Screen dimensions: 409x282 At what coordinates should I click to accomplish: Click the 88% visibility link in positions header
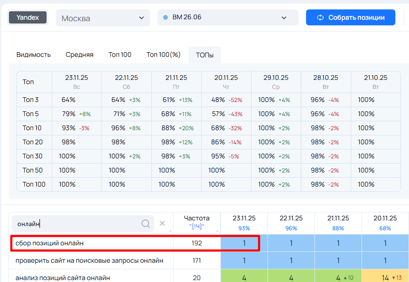click(338, 228)
